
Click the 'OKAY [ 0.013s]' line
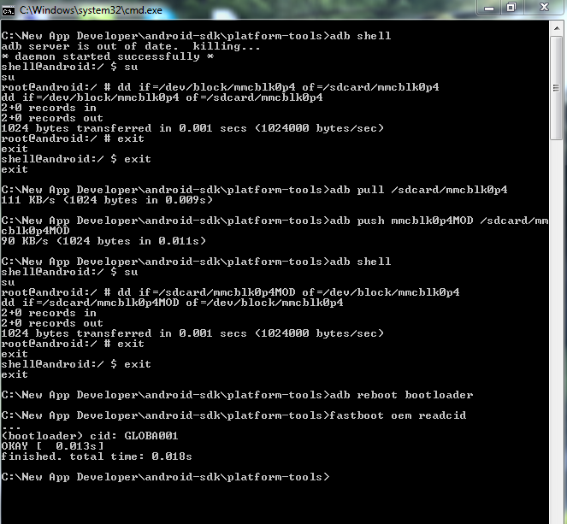click(52, 446)
